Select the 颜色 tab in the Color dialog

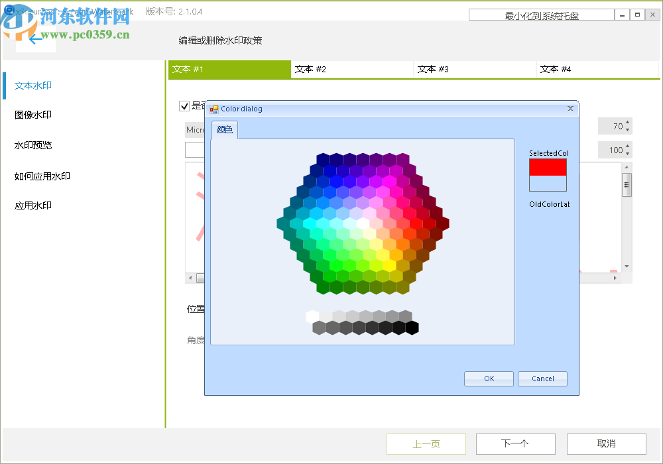(223, 130)
